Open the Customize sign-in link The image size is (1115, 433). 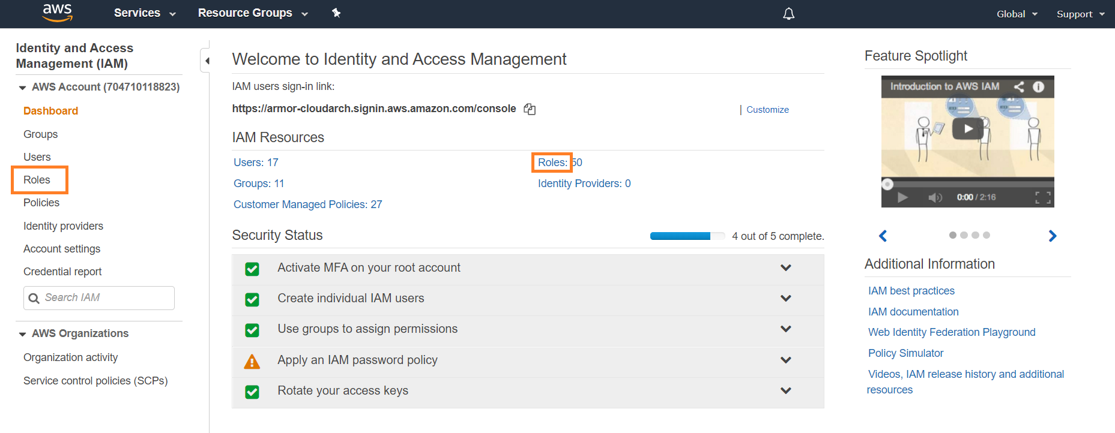(767, 110)
